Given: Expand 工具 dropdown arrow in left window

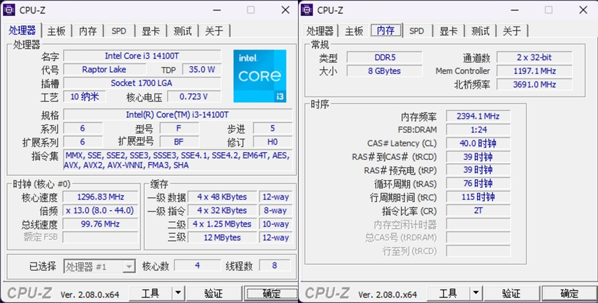Looking at the screenshot, I should pos(178,293).
